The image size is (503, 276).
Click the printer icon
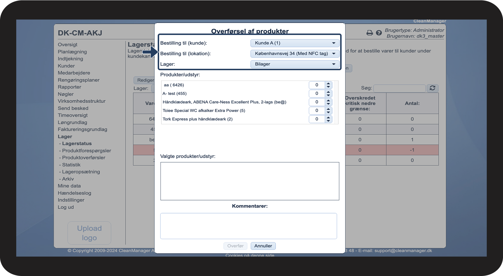369,33
